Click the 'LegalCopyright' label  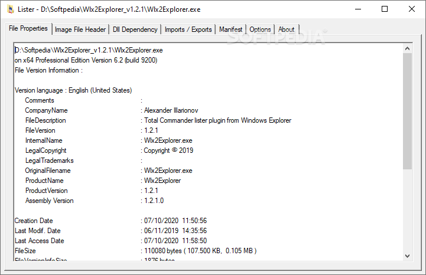[x=46, y=150]
